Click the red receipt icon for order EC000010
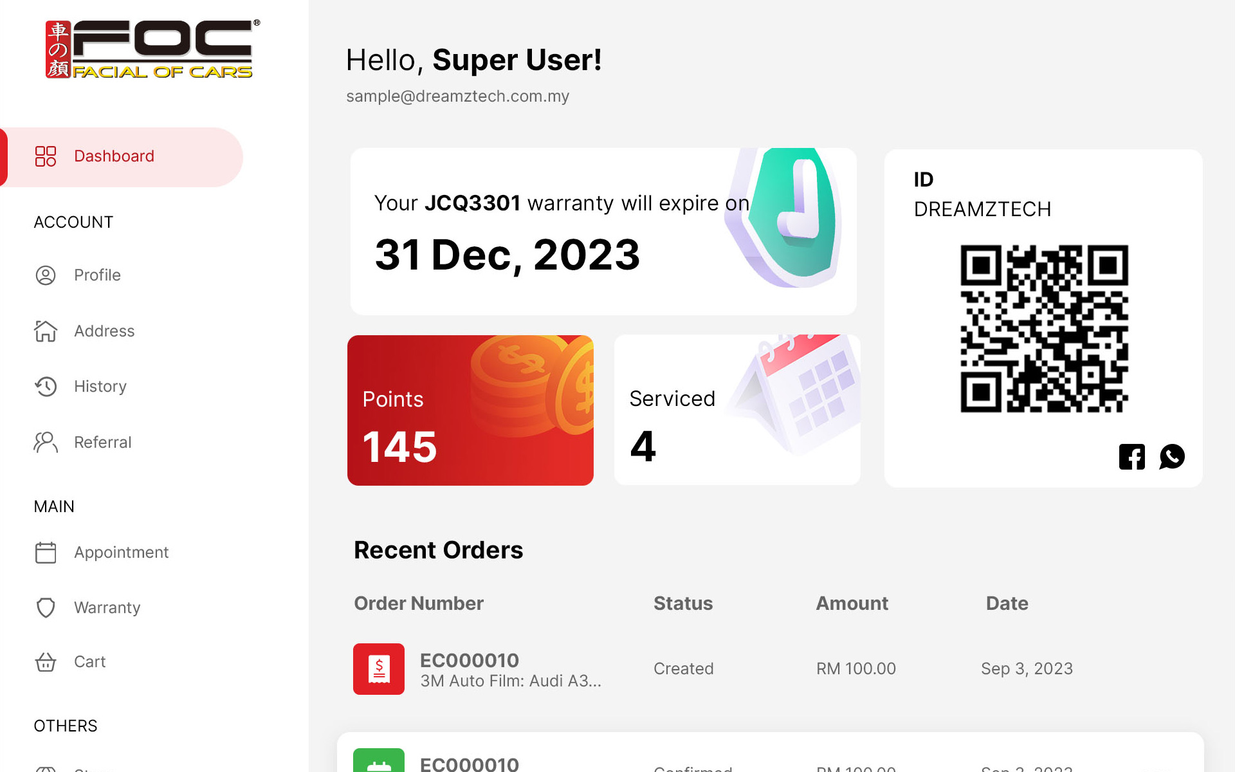This screenshot has height=772, width=1235. pos(379,669)
